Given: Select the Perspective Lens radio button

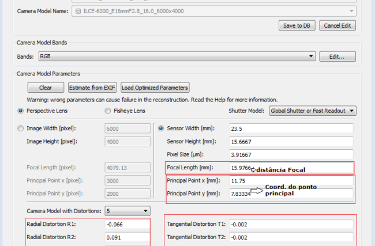Looking at the screenshot, I should (x=21, y=111).
